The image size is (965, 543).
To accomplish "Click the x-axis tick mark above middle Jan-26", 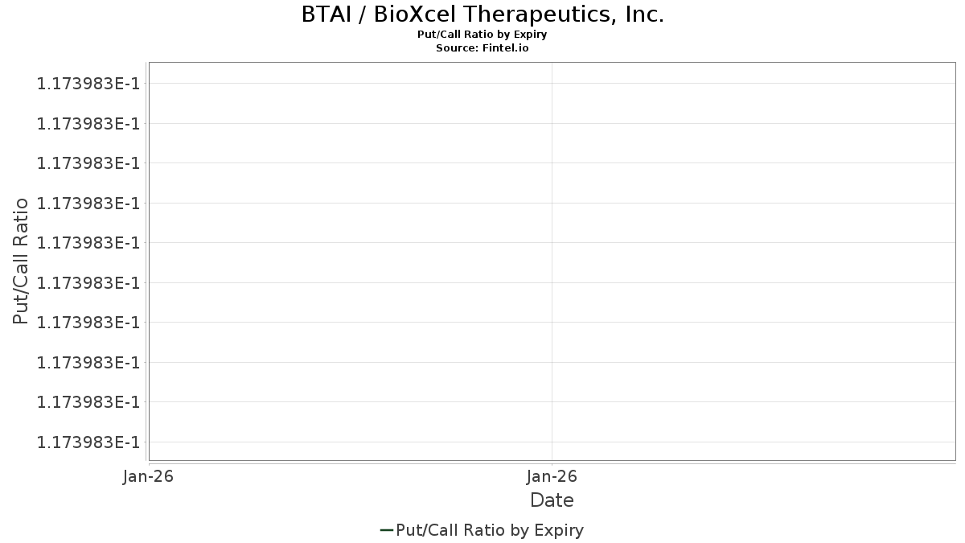I will click(552, 463).
